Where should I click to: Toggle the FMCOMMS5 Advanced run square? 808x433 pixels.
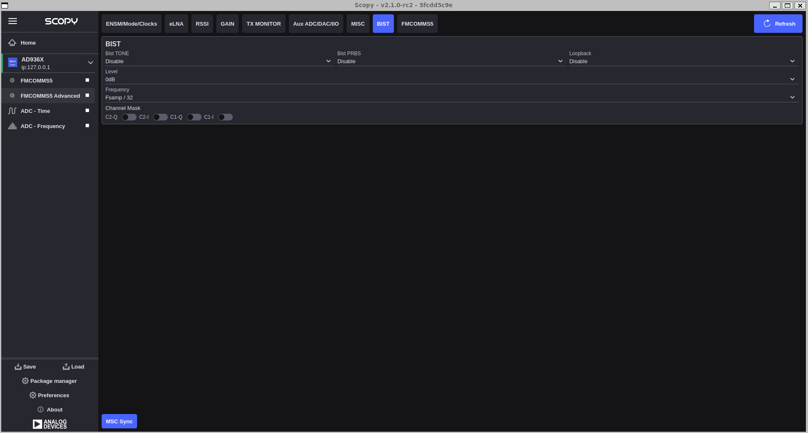click(x=87, y=95)
